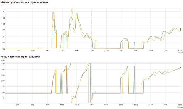Click the green end marker on amplitude curve
Screen dimensions: 183x109
[x=181, y=29]
